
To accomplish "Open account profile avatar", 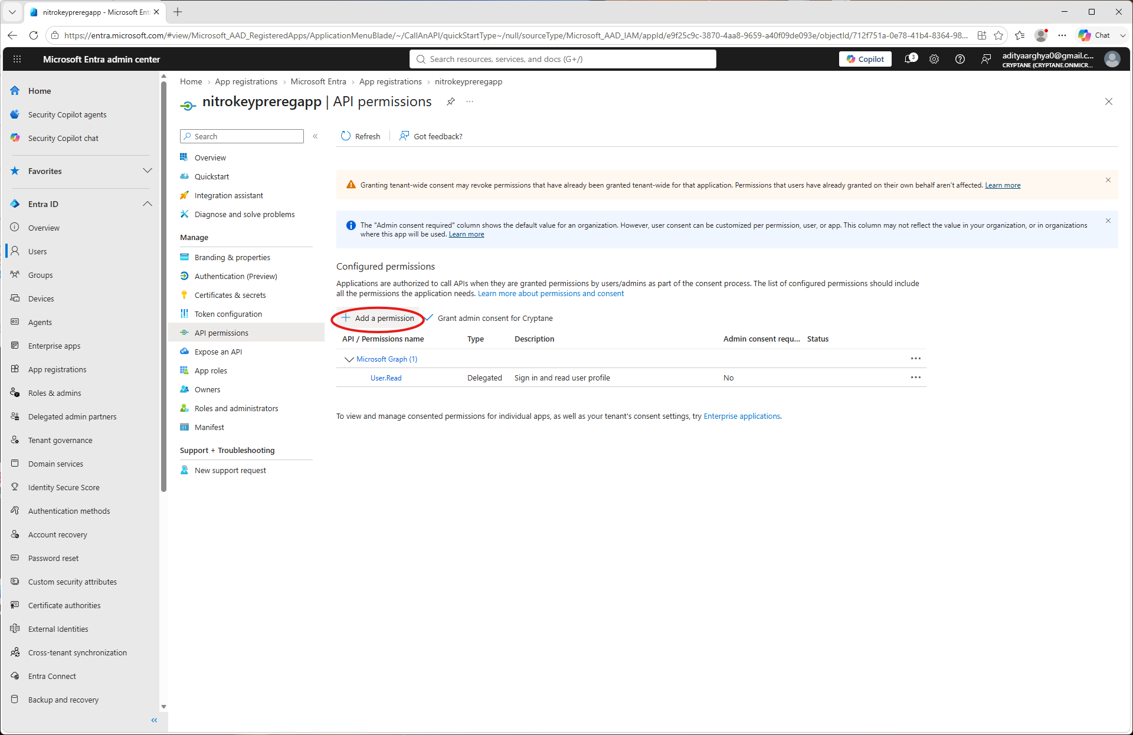I will coord(1112,59).
